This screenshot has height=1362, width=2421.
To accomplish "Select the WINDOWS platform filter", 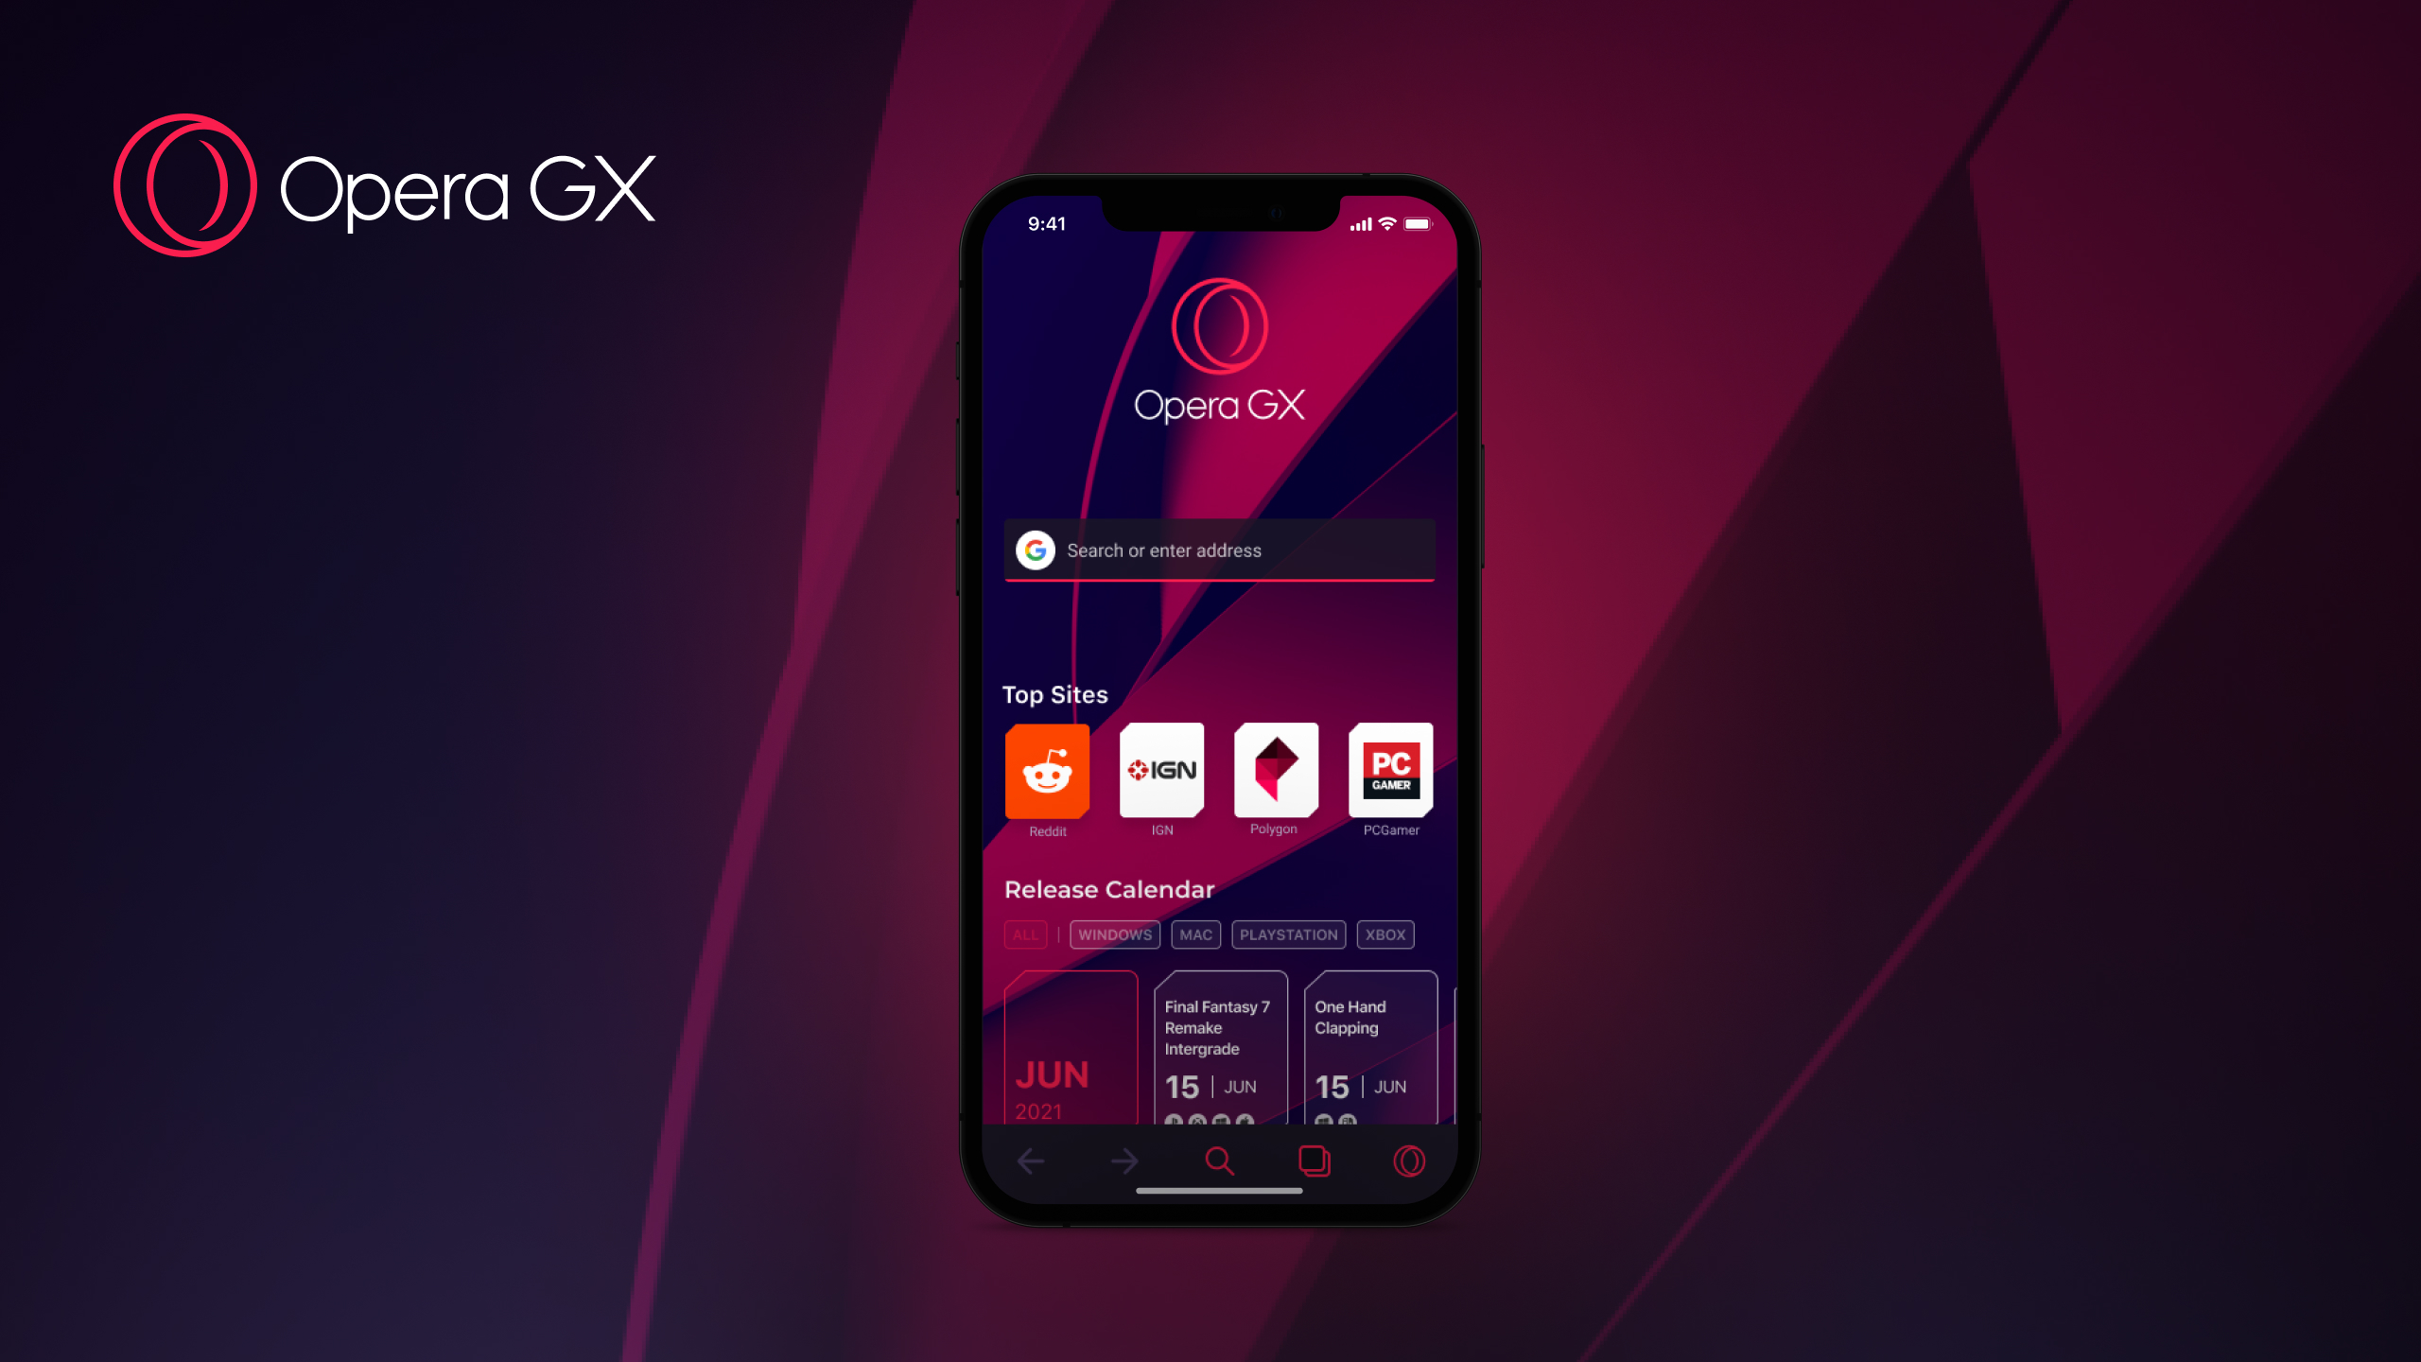I will [1114, 933].
